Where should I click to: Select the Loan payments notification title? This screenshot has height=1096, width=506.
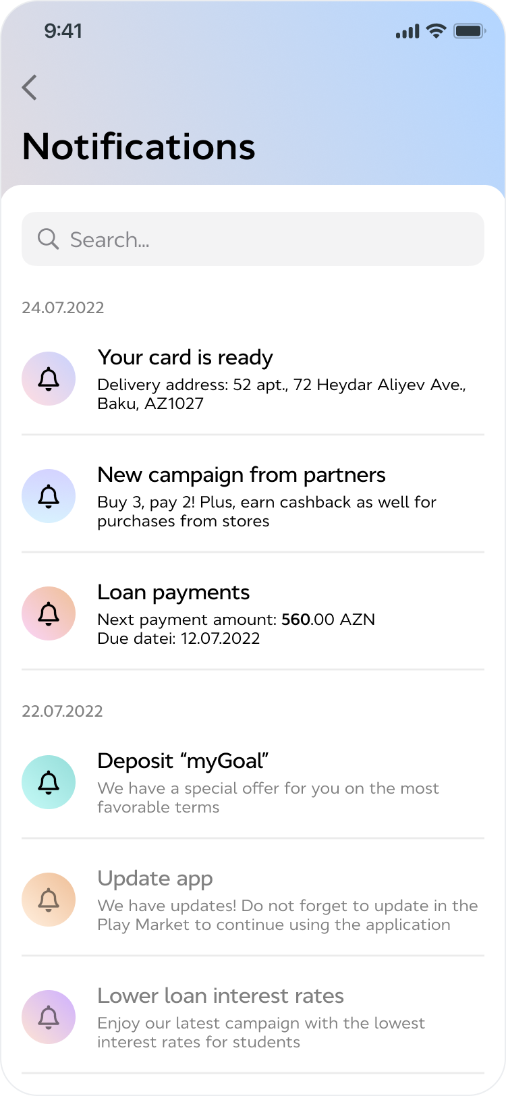173,592
